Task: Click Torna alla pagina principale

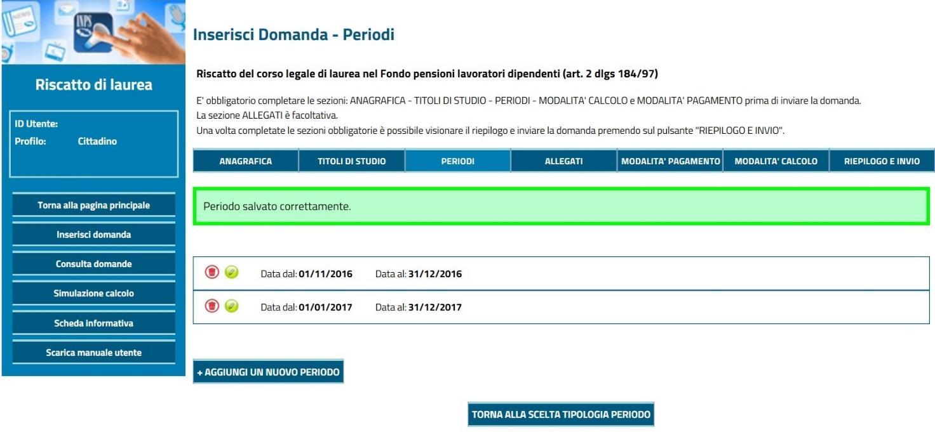Action: (94, 205)
